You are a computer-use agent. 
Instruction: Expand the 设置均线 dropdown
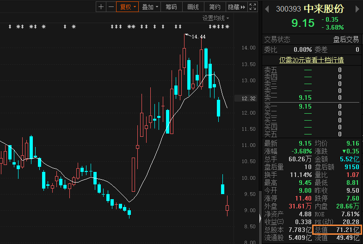215,18
